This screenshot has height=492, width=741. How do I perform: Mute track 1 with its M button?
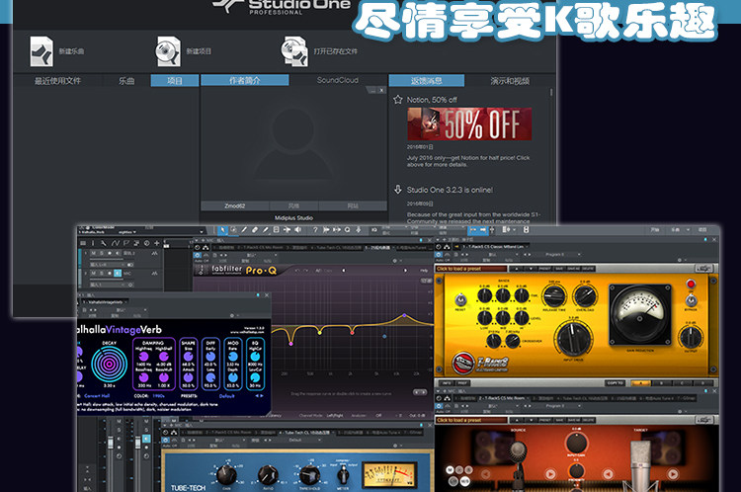pyautogui.click(x=93, y=253)
